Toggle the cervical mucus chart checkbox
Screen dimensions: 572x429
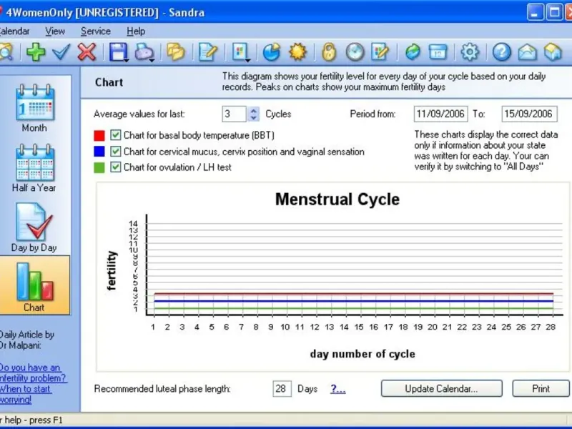pos(115,151)
